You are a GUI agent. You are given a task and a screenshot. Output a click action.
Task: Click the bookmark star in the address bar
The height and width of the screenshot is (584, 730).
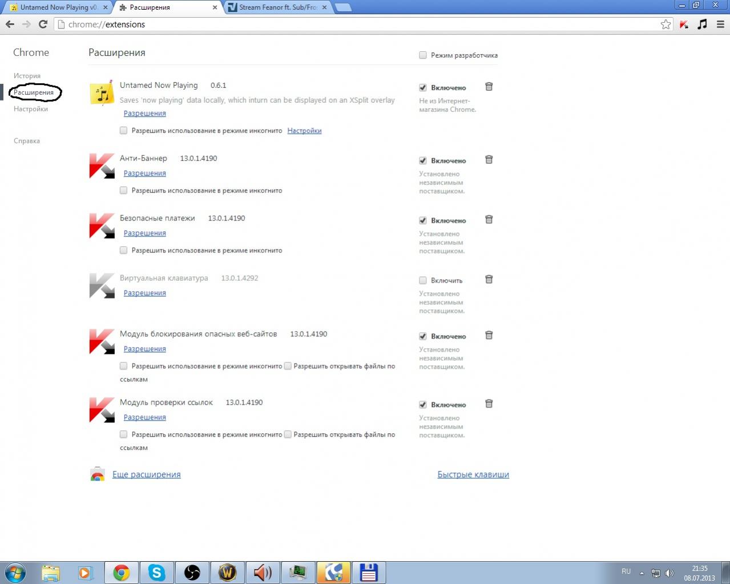click(666, 25)
